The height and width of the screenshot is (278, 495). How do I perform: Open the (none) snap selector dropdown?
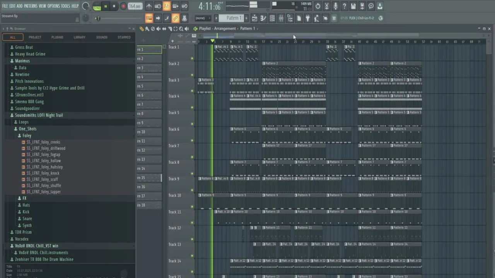click(x=203, y=18)
